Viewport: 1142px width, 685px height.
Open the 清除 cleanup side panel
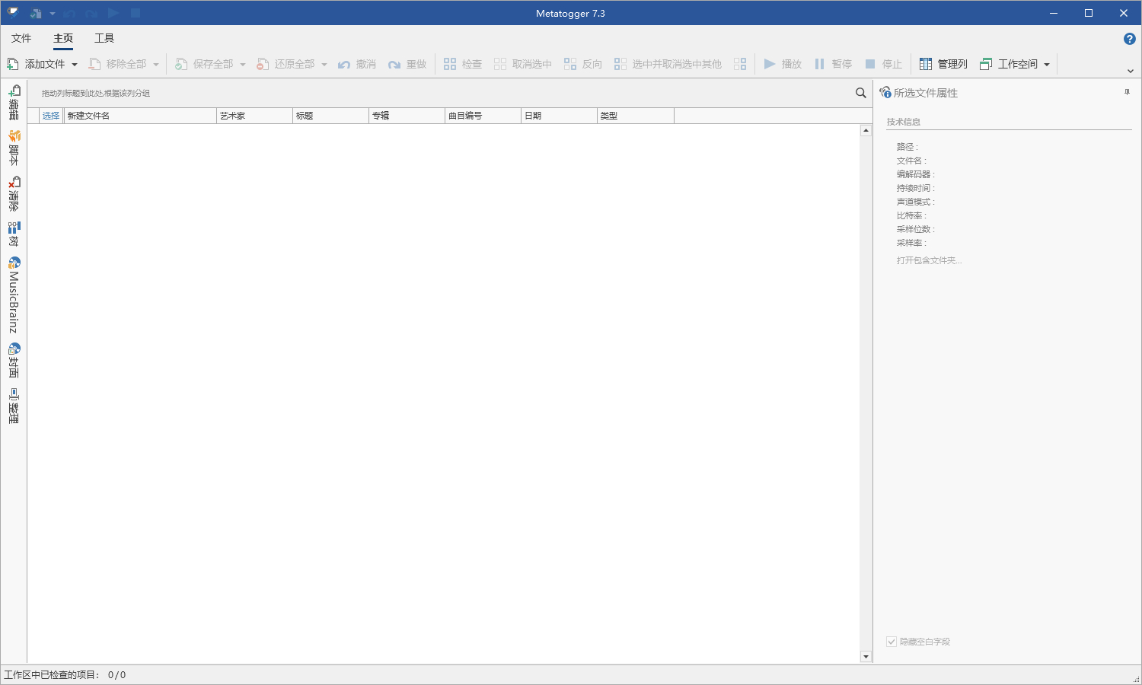coord(14,194)
